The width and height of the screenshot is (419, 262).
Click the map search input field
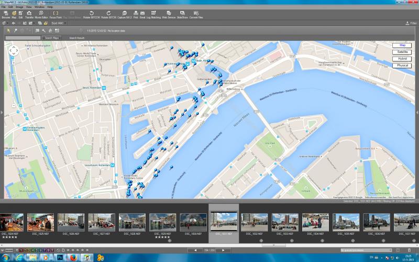[x=23, y=38]
